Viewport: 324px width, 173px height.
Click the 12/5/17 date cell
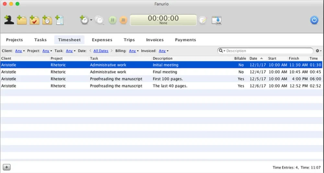258,79
